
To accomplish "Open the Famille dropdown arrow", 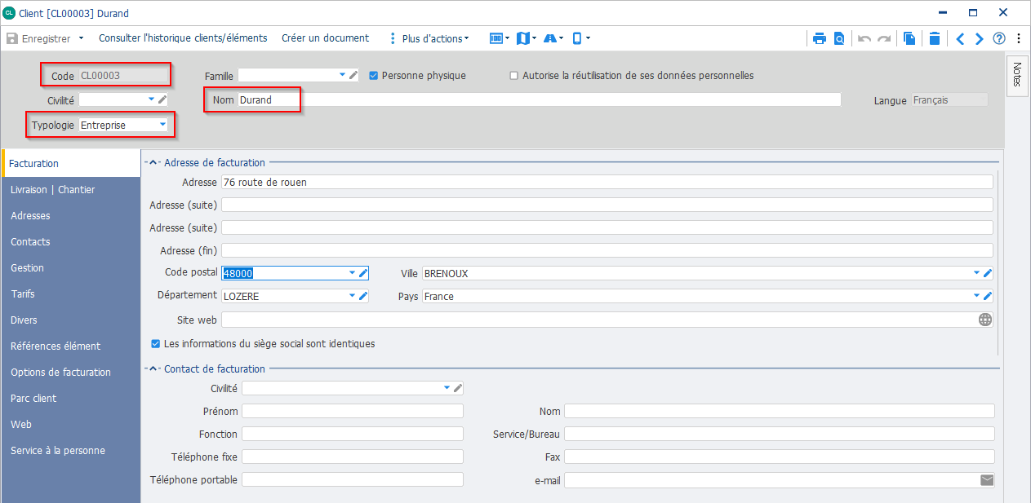I will click(343, 75).
